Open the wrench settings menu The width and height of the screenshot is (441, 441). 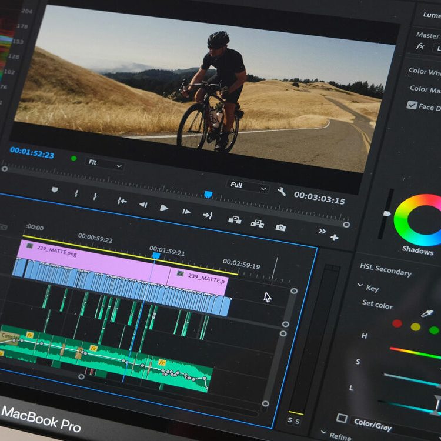point(282,191)
